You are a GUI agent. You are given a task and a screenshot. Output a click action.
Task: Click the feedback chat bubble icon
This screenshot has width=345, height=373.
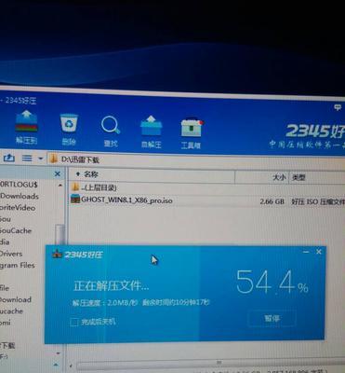click(338, 108)
